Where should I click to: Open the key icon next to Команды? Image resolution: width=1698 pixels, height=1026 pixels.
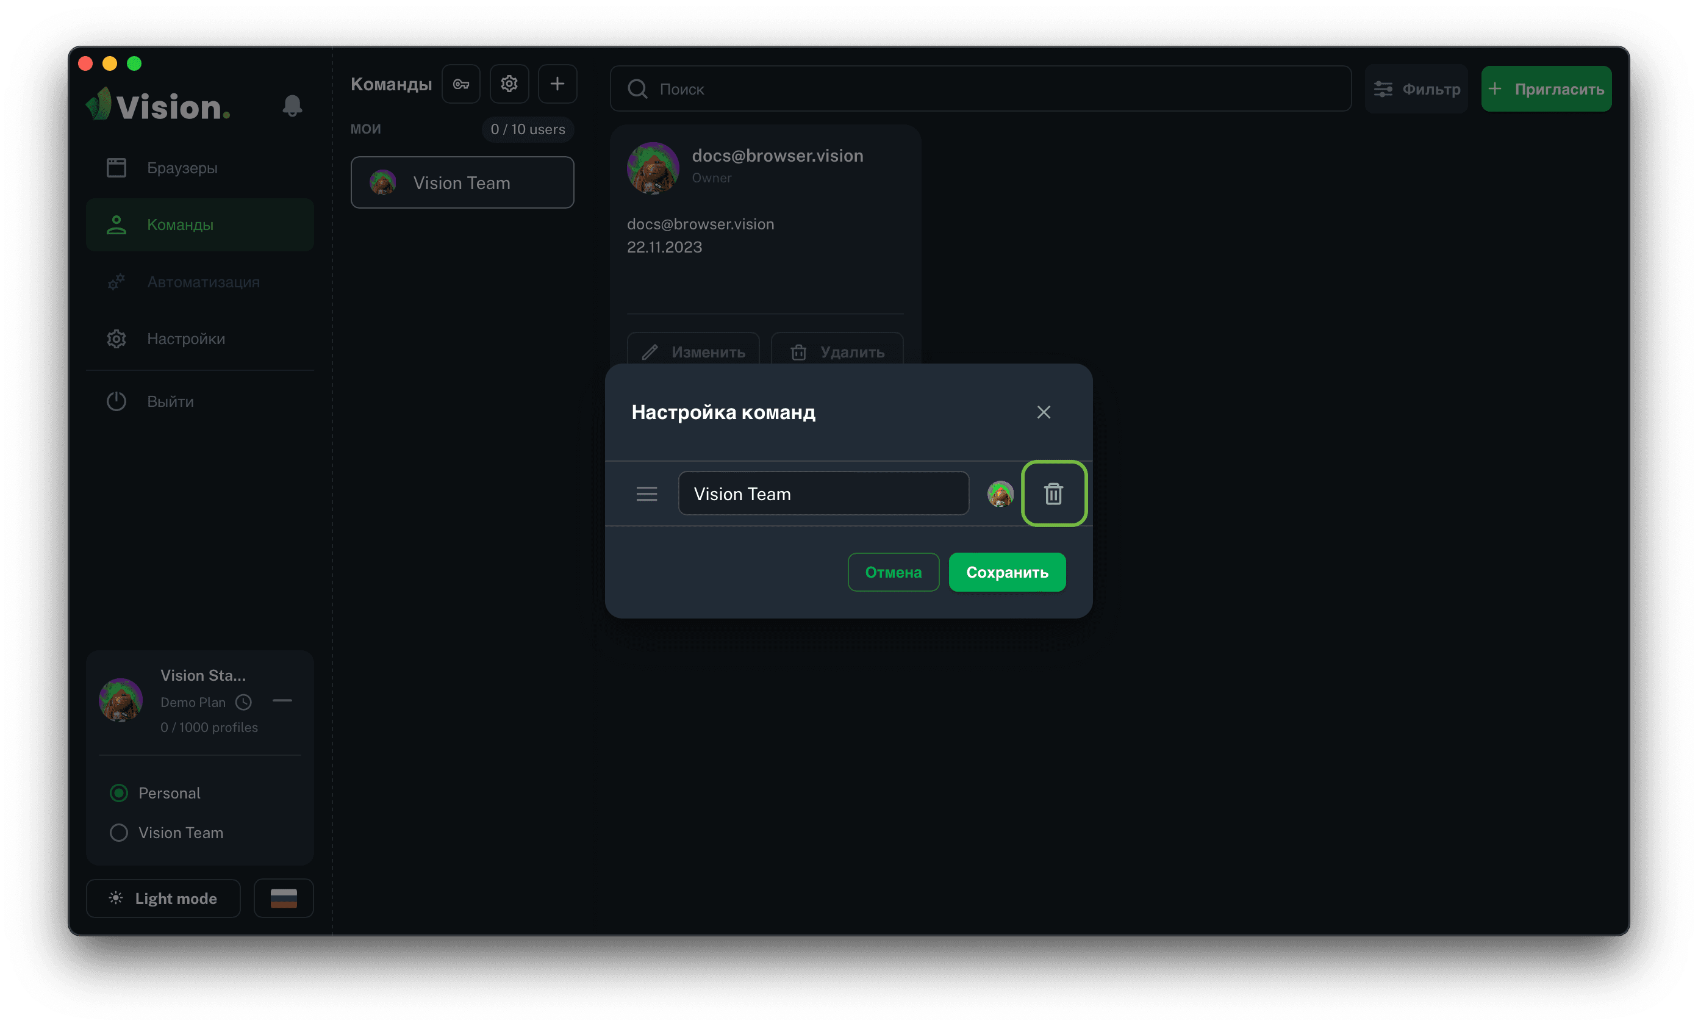461,84
